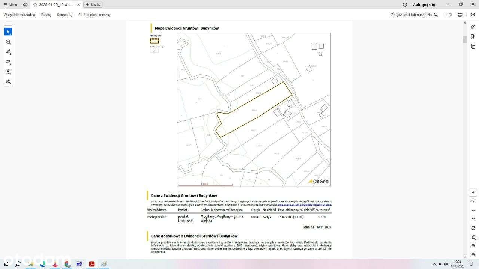Open Wszystkie narzędzia panel
Screen dimensions: 479x269
coord(19,15)
